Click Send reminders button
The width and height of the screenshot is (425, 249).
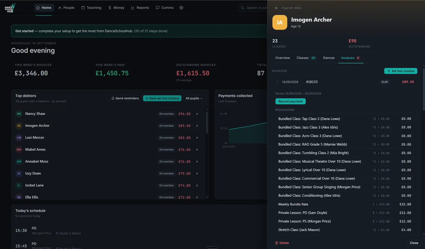125,98
